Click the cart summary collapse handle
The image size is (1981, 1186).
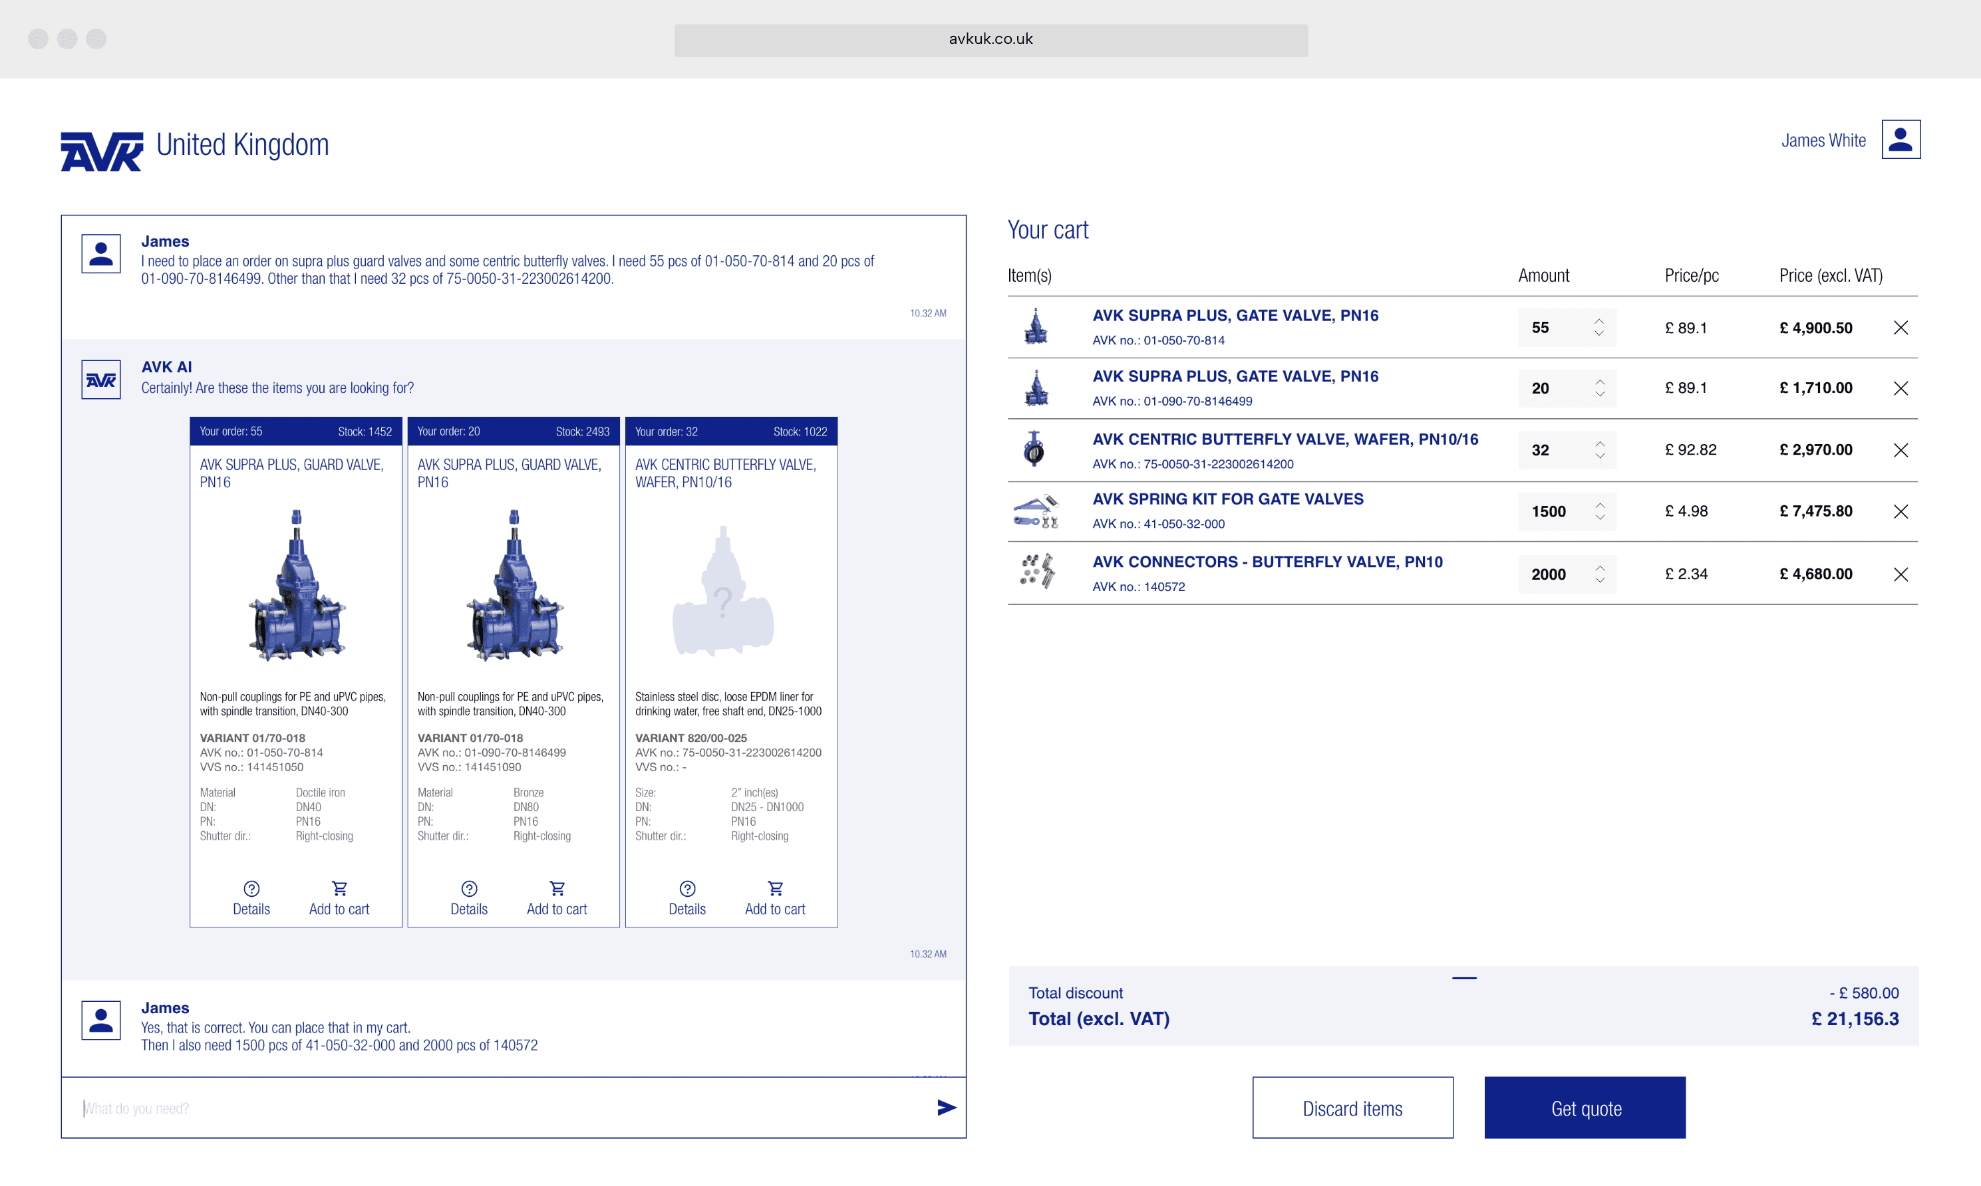1463,977
